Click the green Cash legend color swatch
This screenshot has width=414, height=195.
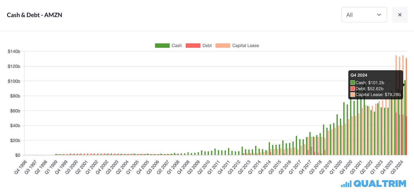click(x=162, y=45)
